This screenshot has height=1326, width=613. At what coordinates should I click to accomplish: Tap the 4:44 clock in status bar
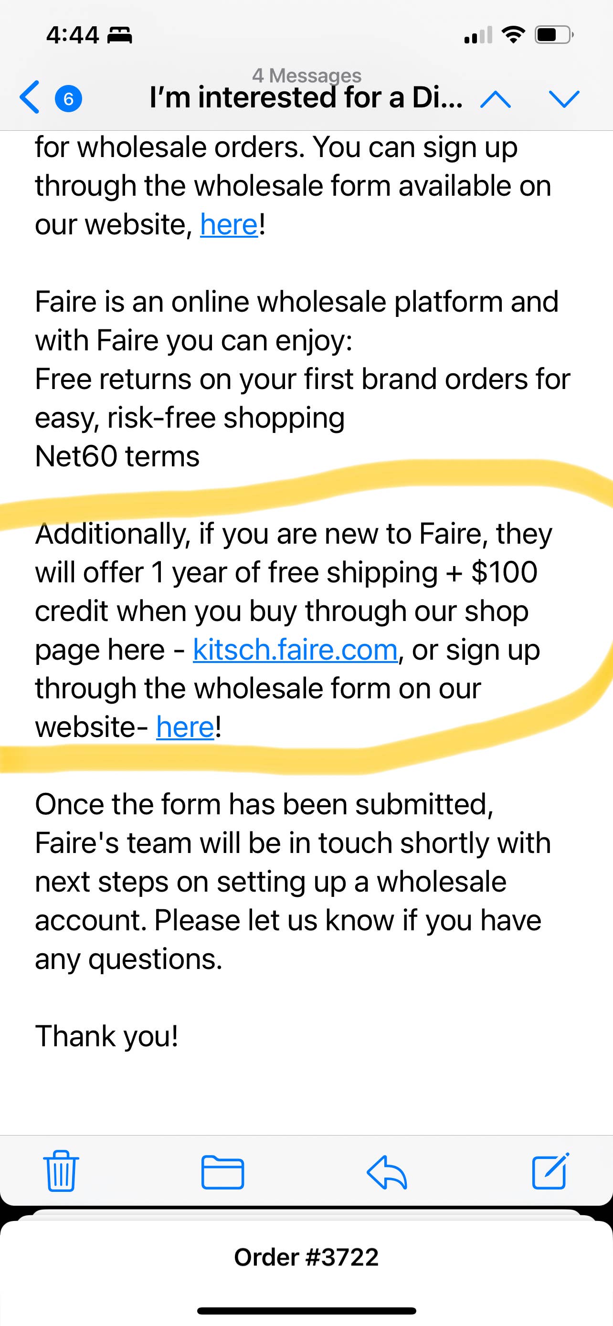pyautogui.click(x=73, y=35)
